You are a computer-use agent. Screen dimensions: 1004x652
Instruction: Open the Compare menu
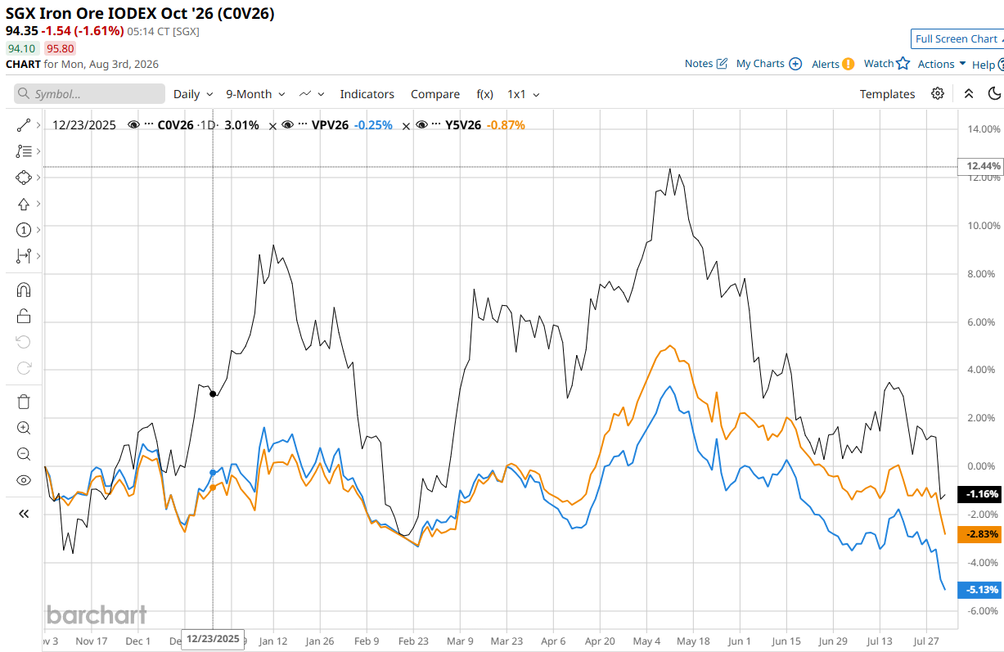pyautogui.click(x=435, y=94)
